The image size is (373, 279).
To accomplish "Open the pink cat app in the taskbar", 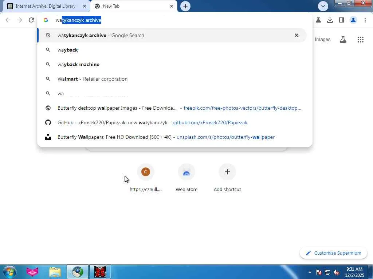I will (x=32, y=272).
